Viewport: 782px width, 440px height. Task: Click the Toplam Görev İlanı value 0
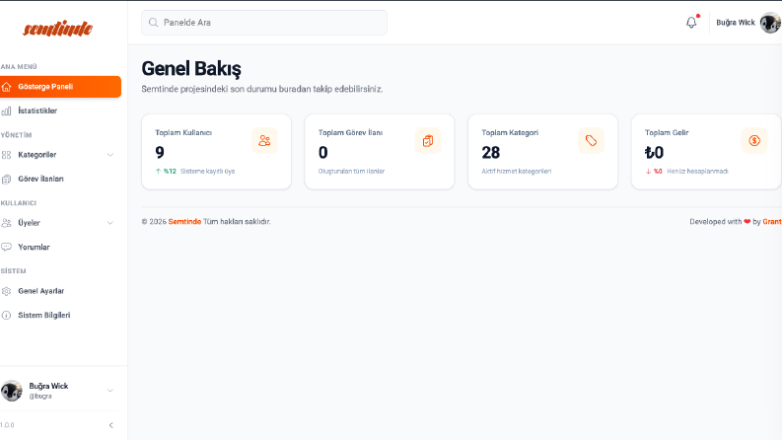point(323,152)
